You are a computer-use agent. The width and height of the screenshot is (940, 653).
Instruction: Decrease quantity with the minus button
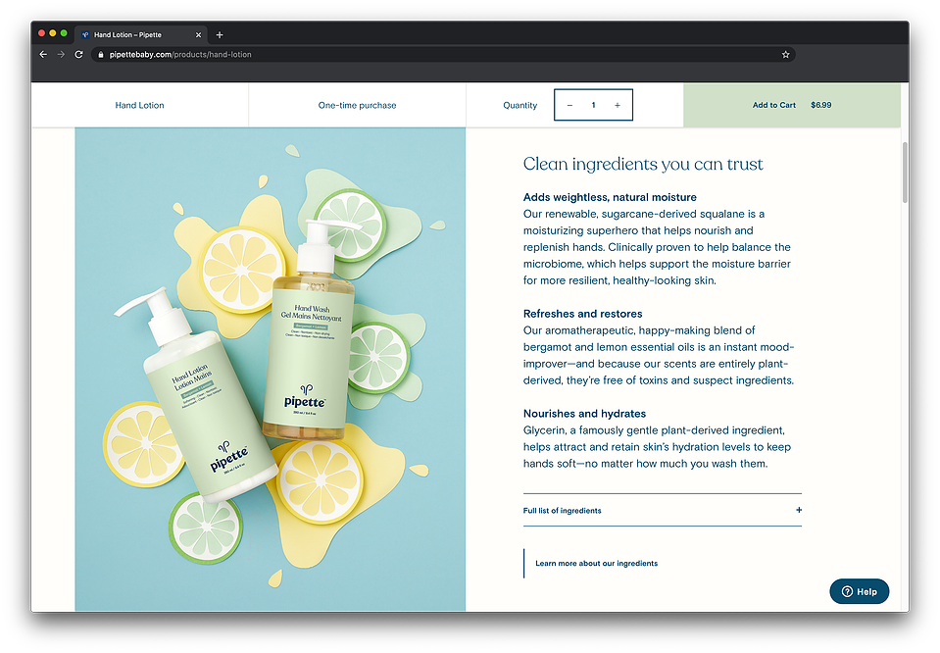point(569,105)
